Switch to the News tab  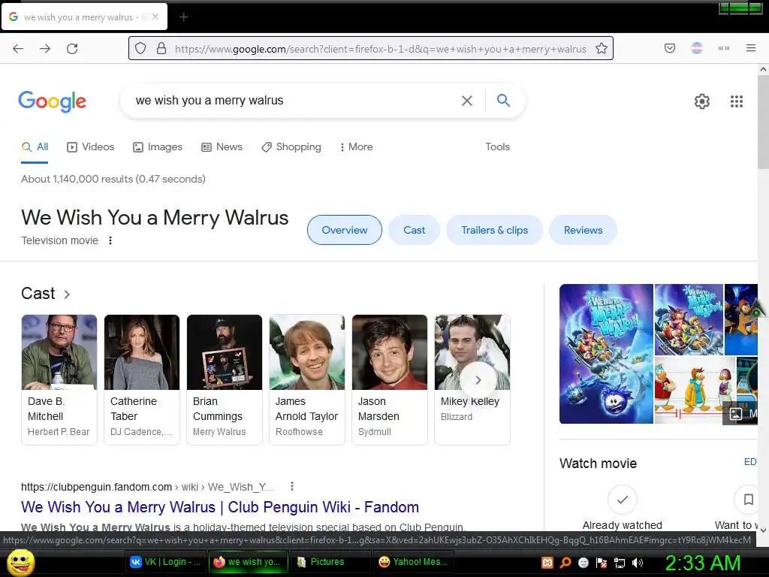point(222,147)
